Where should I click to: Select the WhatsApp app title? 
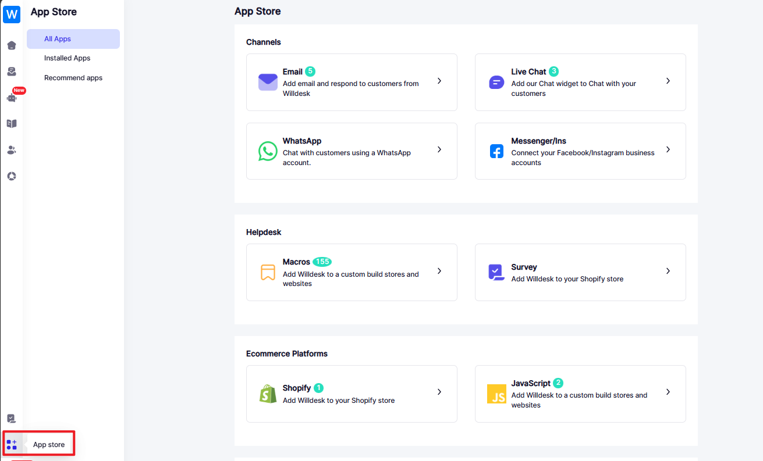(x=302, y=141)
